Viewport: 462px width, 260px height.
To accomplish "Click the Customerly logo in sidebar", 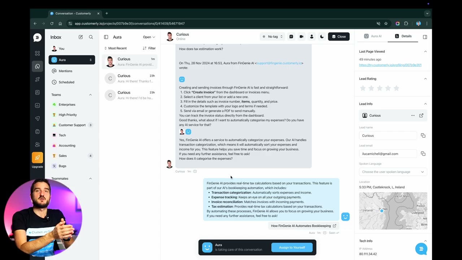I will tap(37, 37).
